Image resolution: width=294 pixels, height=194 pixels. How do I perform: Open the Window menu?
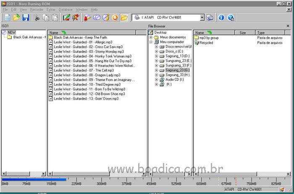pyautogui.click(x=81, y=10)
